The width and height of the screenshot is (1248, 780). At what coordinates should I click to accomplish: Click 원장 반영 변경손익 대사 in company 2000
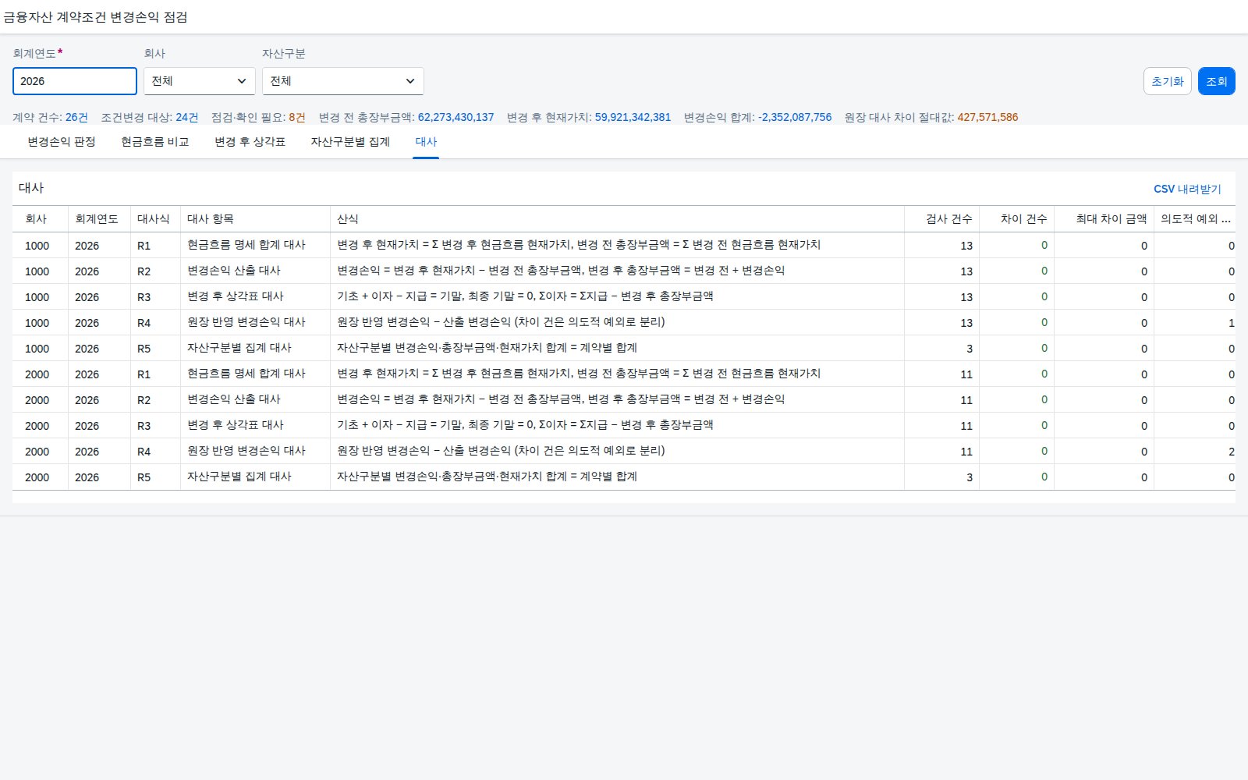(246, 451)
